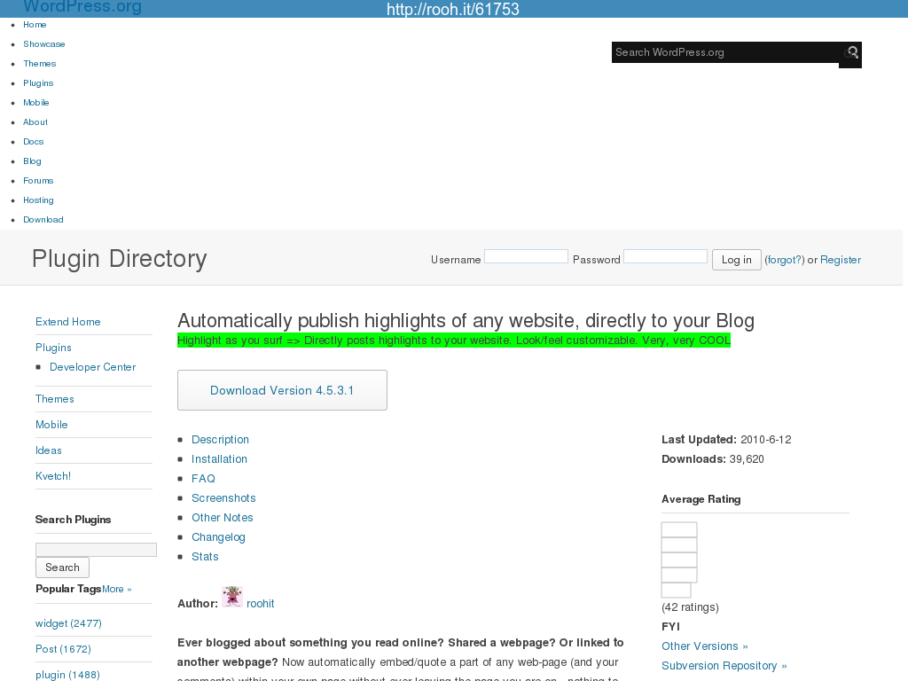
Task: Select the widget (2477) tag
Action: pos(68,623)
